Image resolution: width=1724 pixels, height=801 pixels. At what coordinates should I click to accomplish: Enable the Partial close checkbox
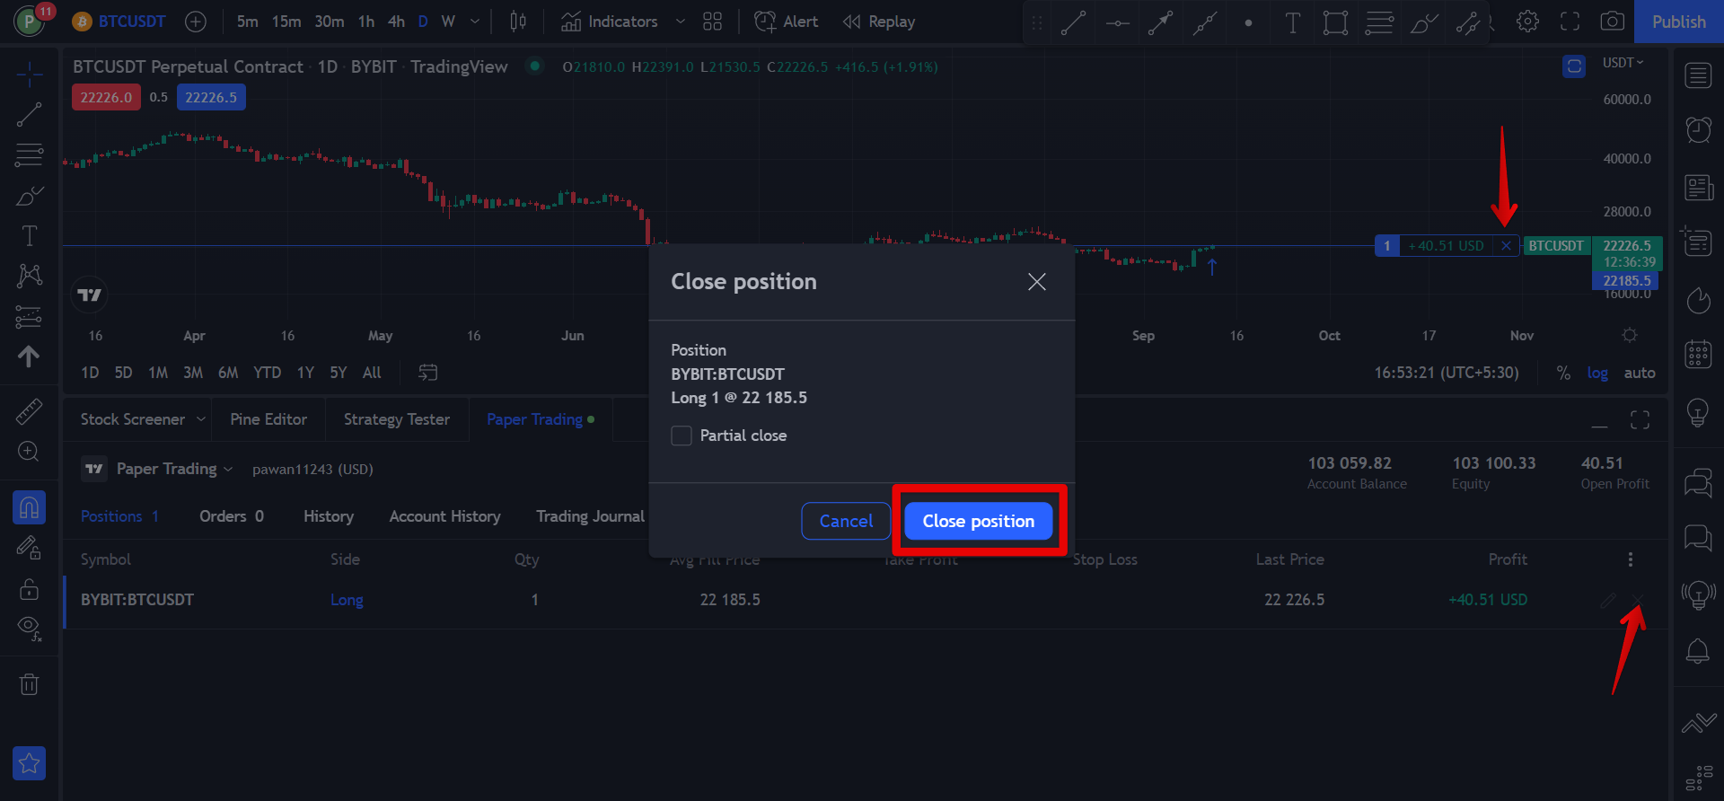coord(682,436)
